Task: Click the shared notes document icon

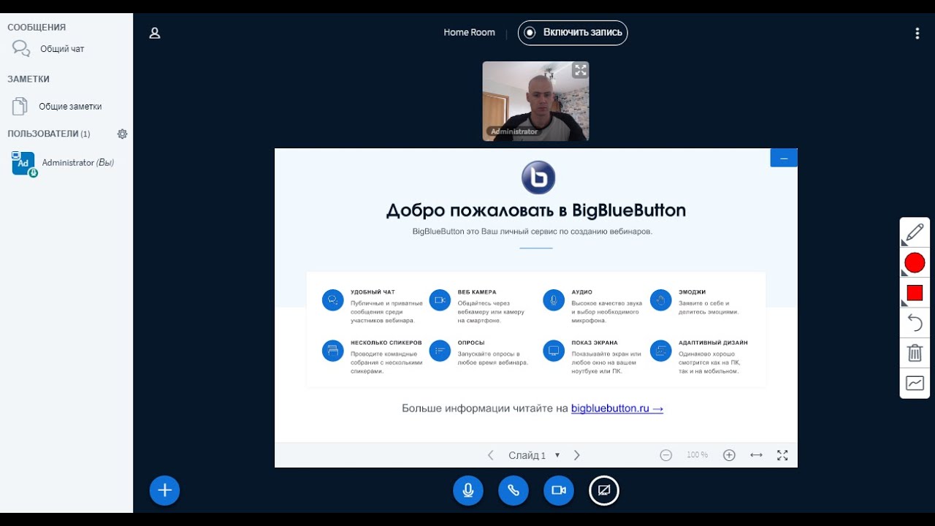Action: [20, 106]
